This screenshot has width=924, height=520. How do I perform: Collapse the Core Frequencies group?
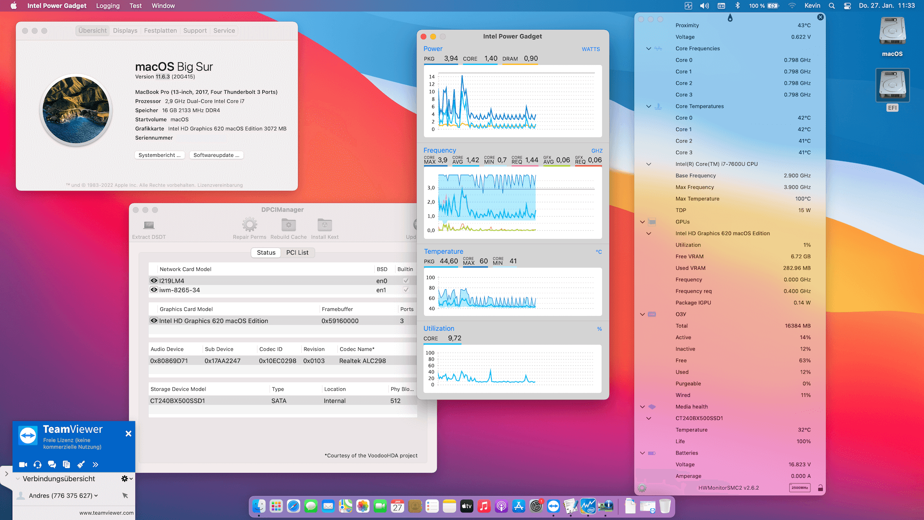click(x=648, y=49)
